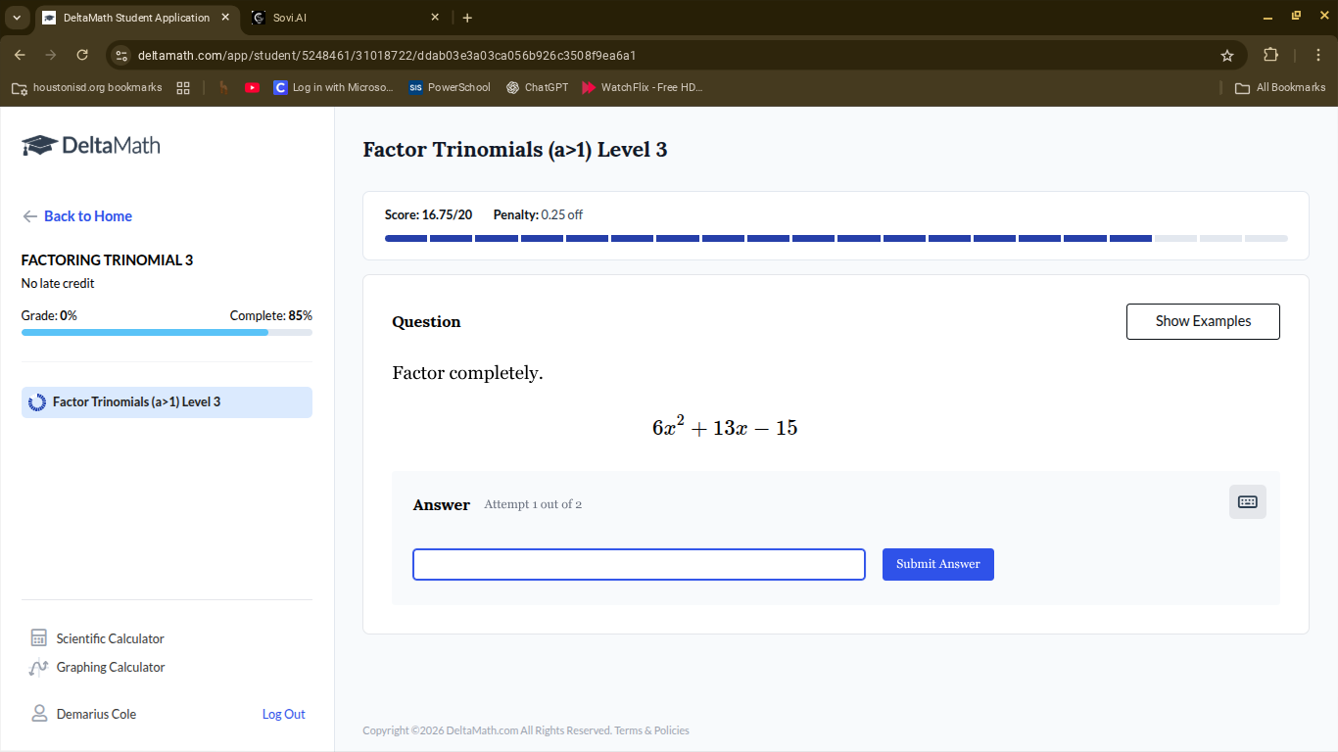Click the expression 6x² + 13x − 15

click(x=725, y=427)
